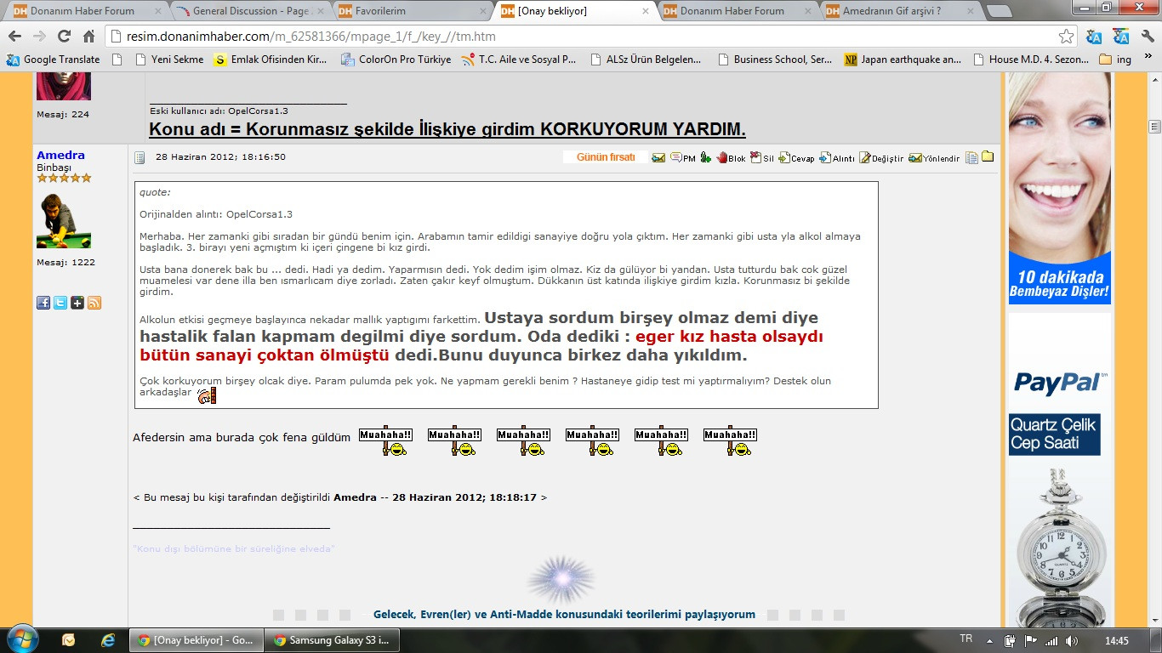Open Japan earthquake bookmark

click(903, 60)
